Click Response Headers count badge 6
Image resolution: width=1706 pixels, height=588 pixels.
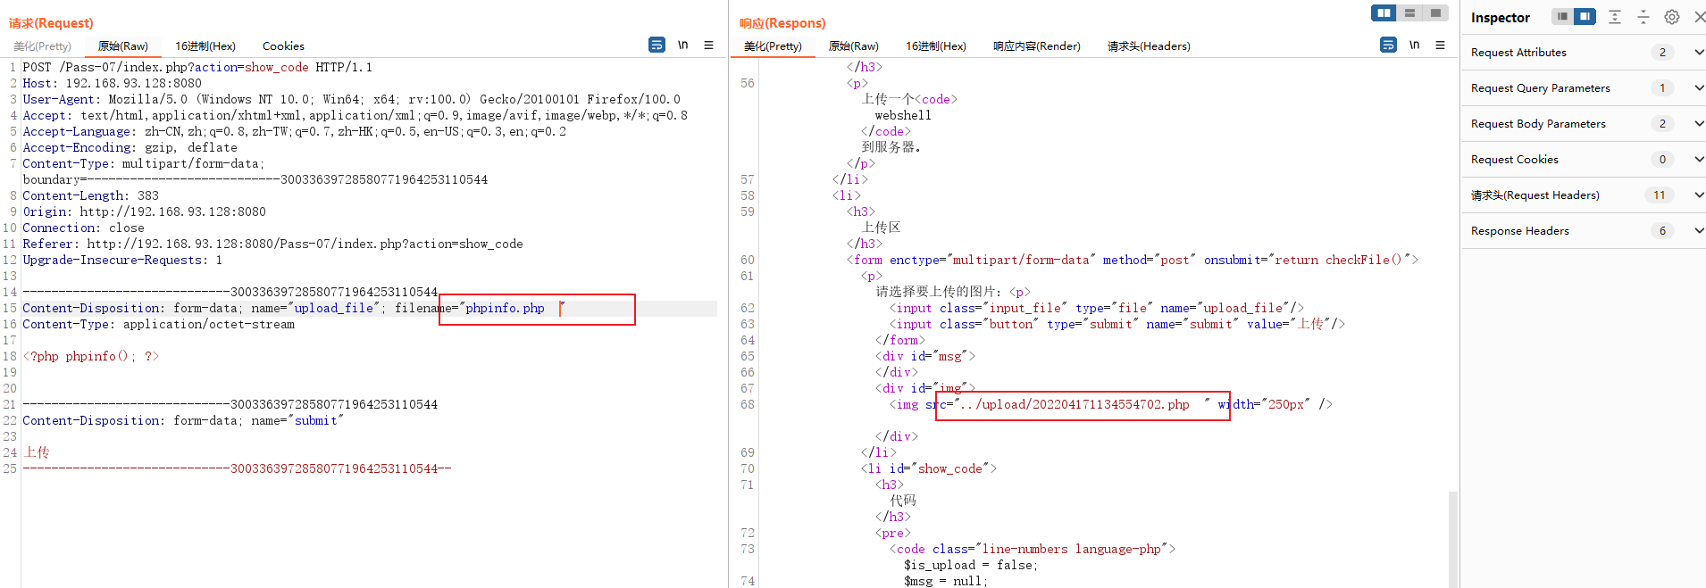[1662, 231]
